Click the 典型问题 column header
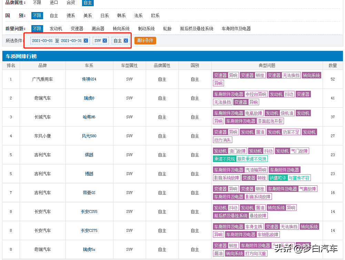This screenshot has height=260, width=345. tap(267, 65)
